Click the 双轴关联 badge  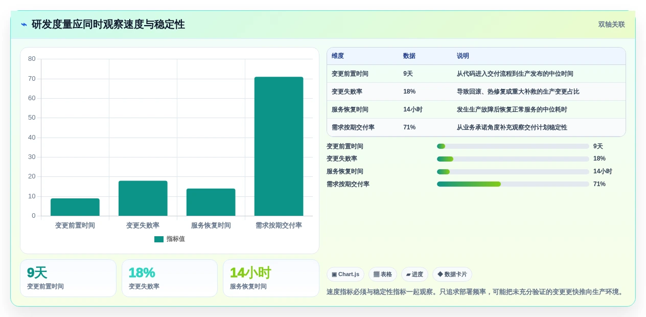coord(611,25)
